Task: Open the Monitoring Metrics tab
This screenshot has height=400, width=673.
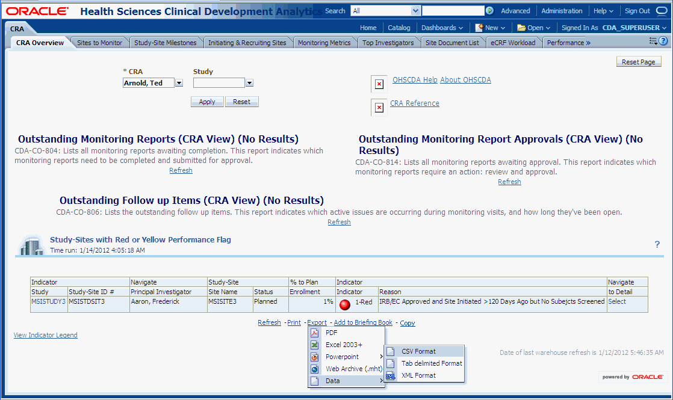Action: 324,43
